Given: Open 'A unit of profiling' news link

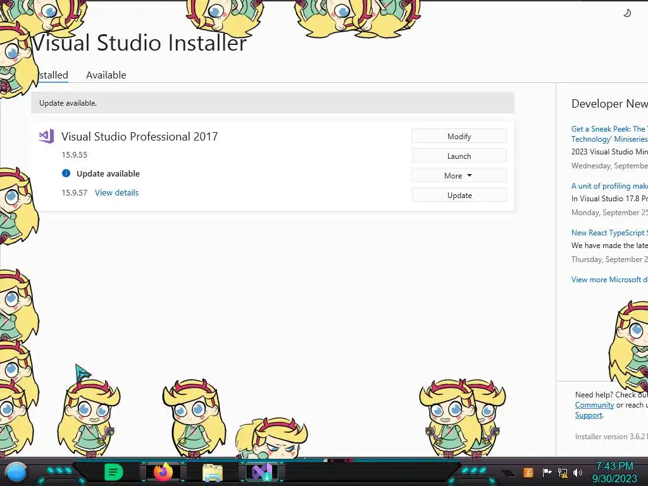Looking at the screenshot, I should pyautogui.click(x=609, y=186).
